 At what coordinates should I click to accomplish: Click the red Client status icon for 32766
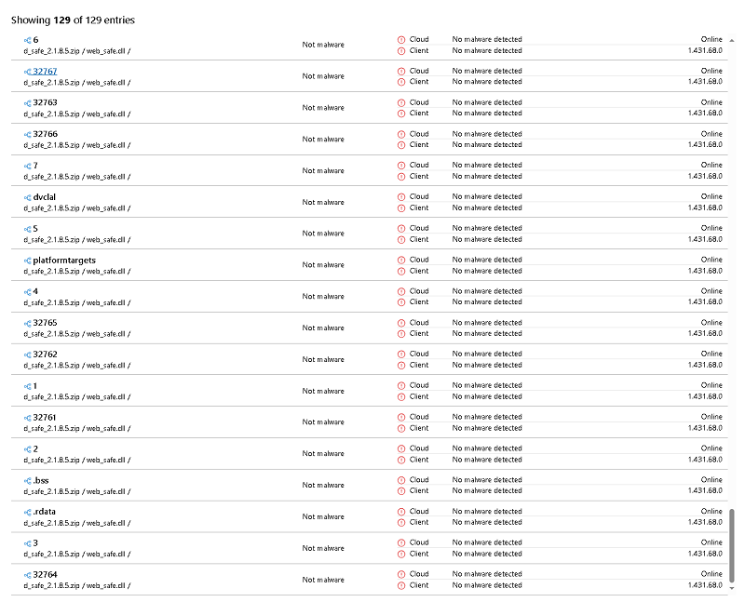401,145
